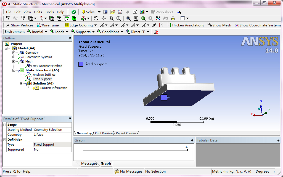Click the Zoom to Fit icon

tap(128, 18)
